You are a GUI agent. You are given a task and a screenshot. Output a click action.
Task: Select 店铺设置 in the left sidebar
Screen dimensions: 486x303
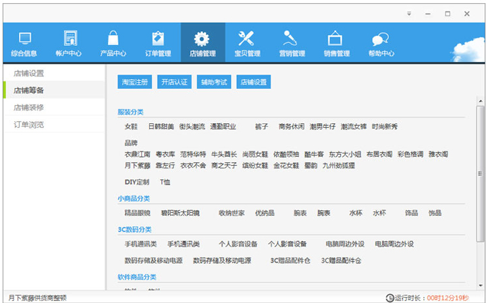pyautogui.click(x=29, y=73)
